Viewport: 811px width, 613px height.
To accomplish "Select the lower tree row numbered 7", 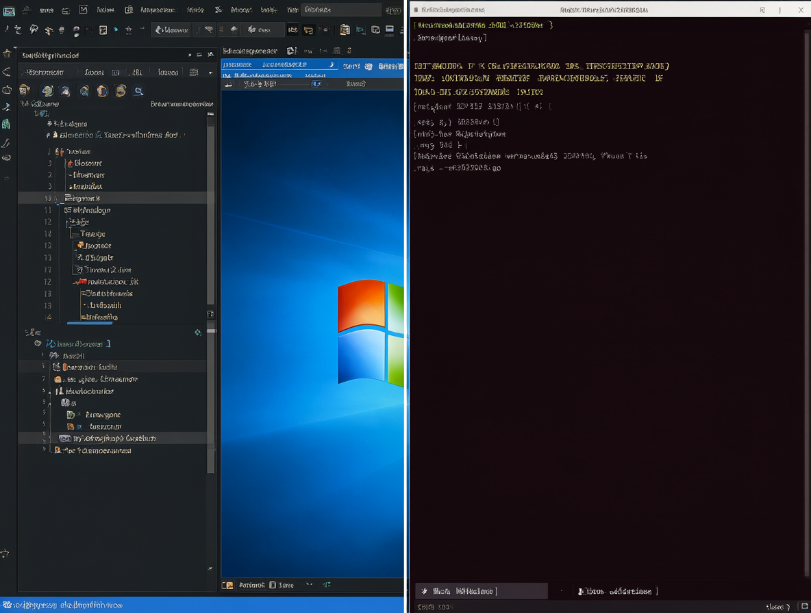I will tap(112, 379).
